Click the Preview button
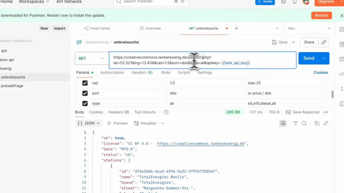 (117, 123)
